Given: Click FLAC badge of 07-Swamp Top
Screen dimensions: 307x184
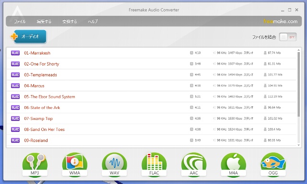Looking at the screenshot, I should (15, 119).
